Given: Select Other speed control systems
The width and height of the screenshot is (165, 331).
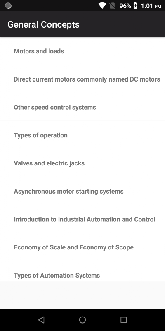Looking at the screenshot, I should [82, 107].
